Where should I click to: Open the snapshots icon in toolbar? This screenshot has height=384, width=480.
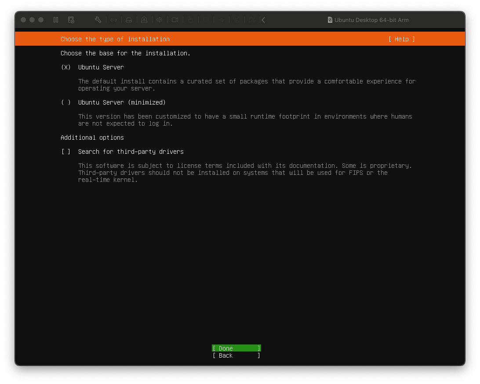71,20
